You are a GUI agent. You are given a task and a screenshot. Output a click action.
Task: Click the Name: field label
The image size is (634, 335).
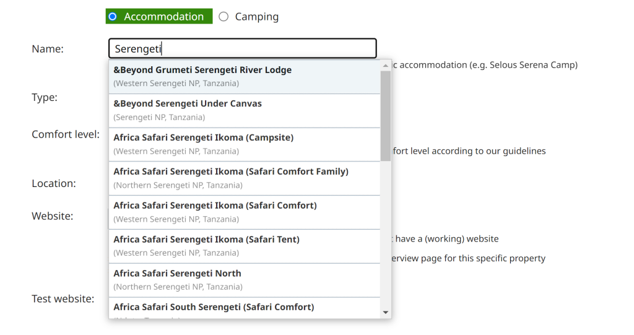point(48,49)
